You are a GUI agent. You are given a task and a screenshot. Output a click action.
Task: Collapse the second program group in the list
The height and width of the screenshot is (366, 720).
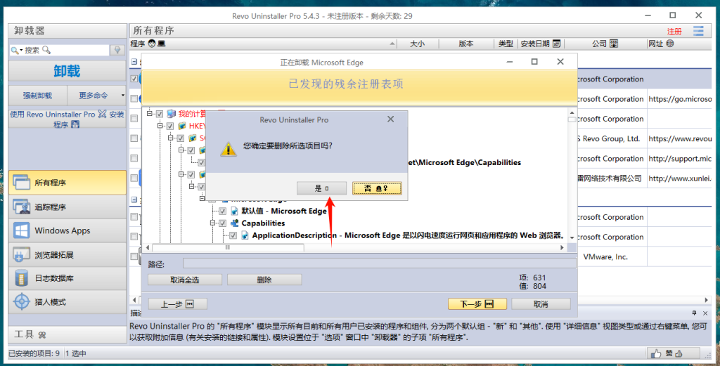[134, 200]
